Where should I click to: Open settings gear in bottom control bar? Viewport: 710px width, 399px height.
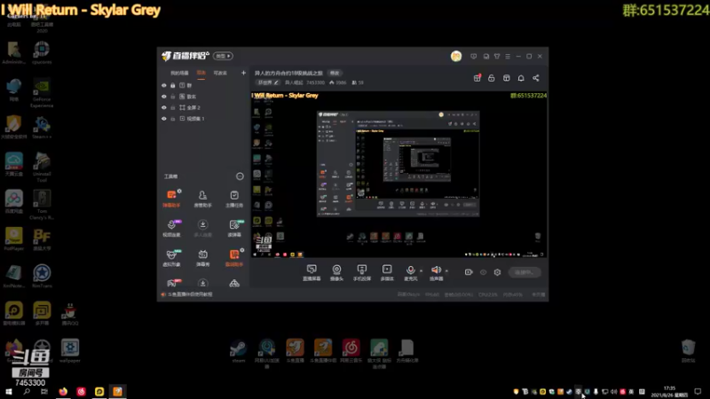(497, 272)
